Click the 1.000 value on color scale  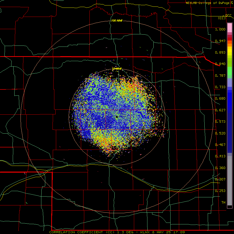(x=220, y=29)
